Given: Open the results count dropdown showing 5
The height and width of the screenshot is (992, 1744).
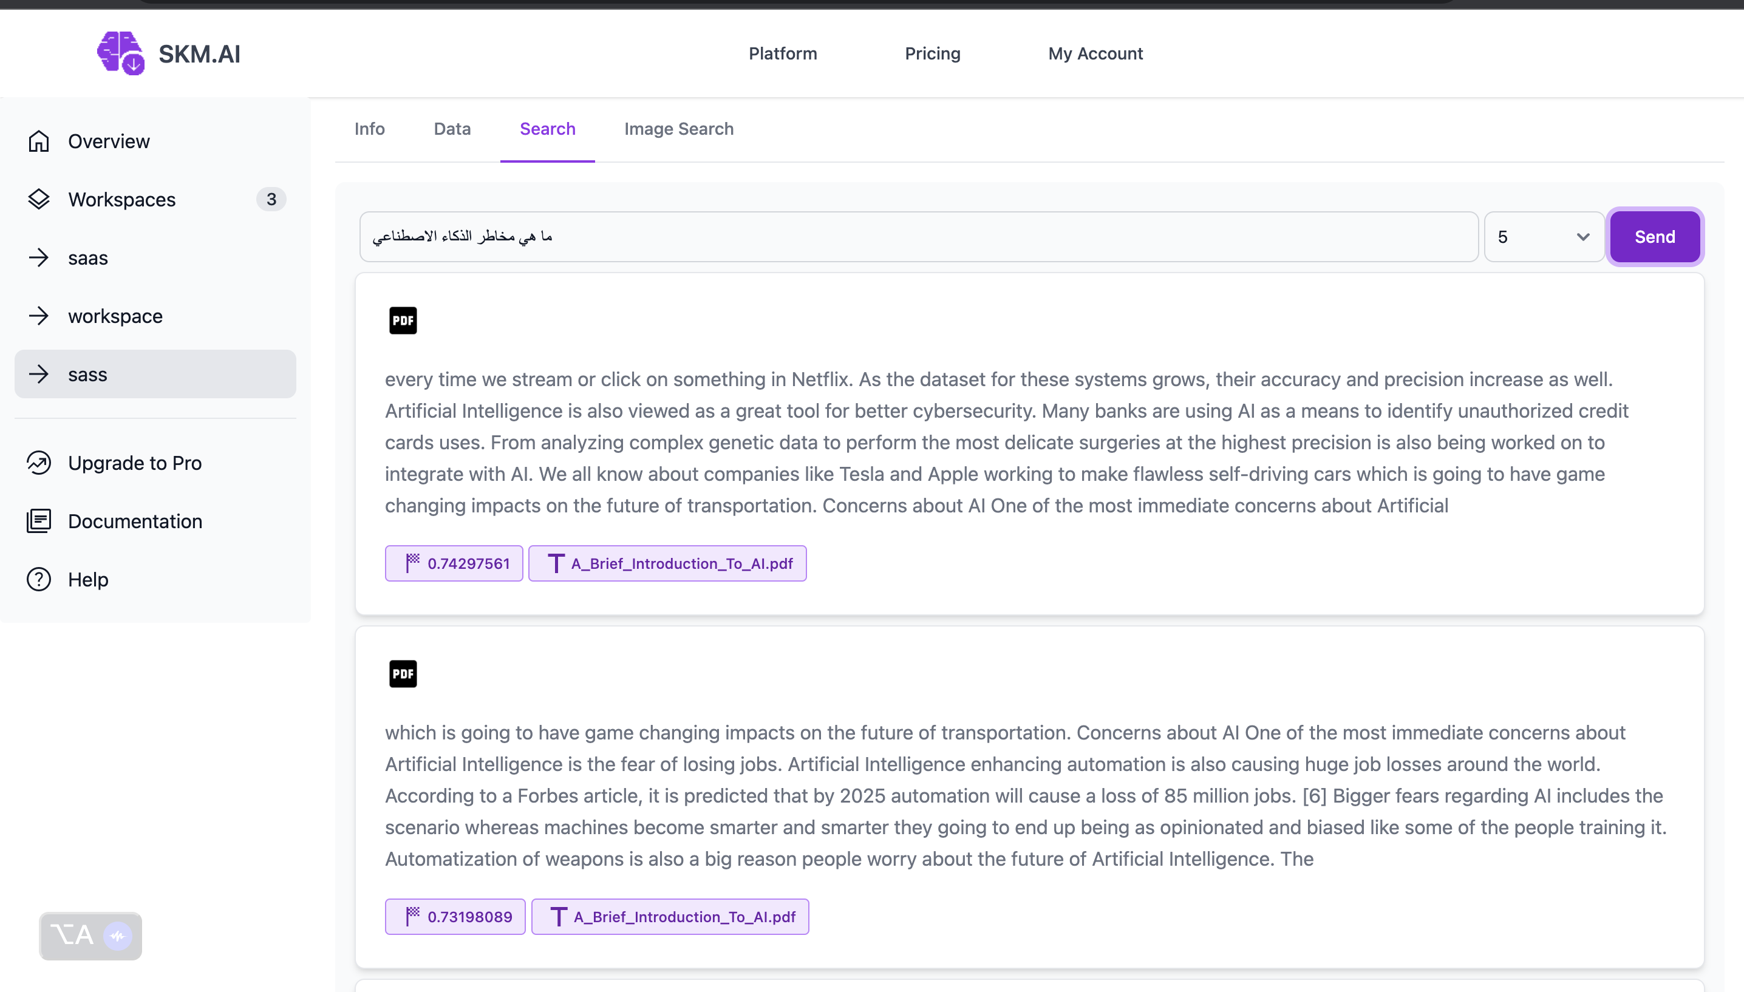Looking at the screenshot, I should [x=1544, y=236].
